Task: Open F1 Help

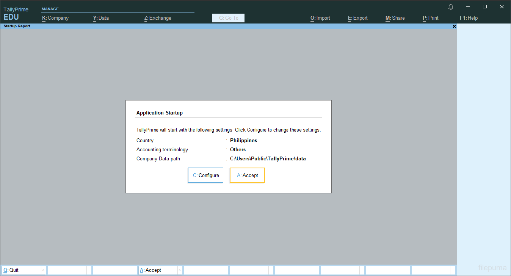Action: coord(469,18)
